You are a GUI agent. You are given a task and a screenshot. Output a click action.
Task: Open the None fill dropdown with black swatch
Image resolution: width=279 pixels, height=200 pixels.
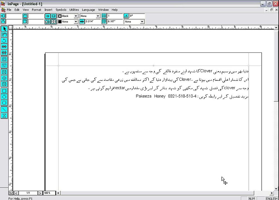[x=76, y=22]
